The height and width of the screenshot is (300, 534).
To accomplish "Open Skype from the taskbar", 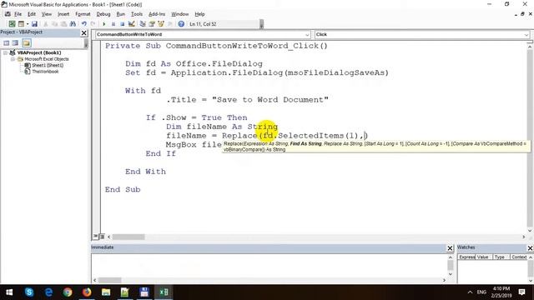I will (x=29, y=292).
